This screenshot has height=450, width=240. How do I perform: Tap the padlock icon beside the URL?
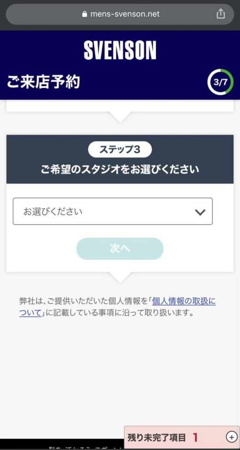[x=85, y=14]
